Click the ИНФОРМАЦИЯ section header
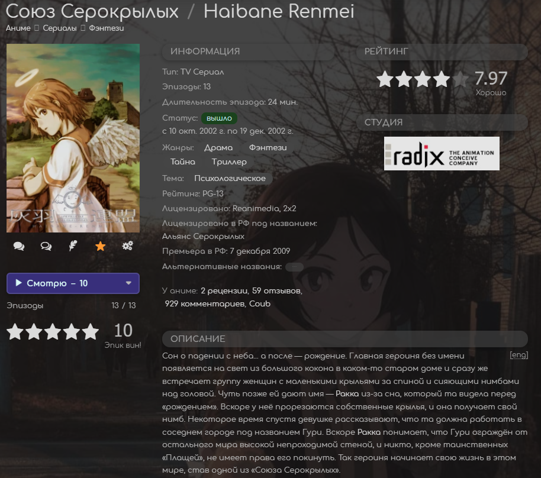541x478 pixels. 248,51
